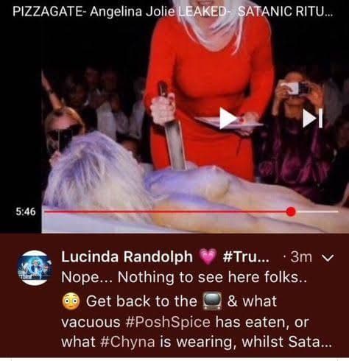Seek to the unplayed end of the progress bar
The height and width of the screenshot is (361, 349).
318,211
